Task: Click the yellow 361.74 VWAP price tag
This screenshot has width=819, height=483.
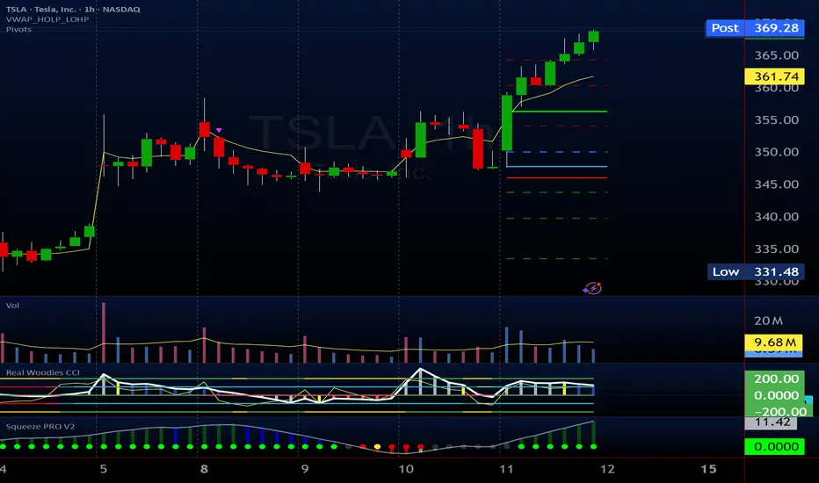Action: [x=774, y=76]
